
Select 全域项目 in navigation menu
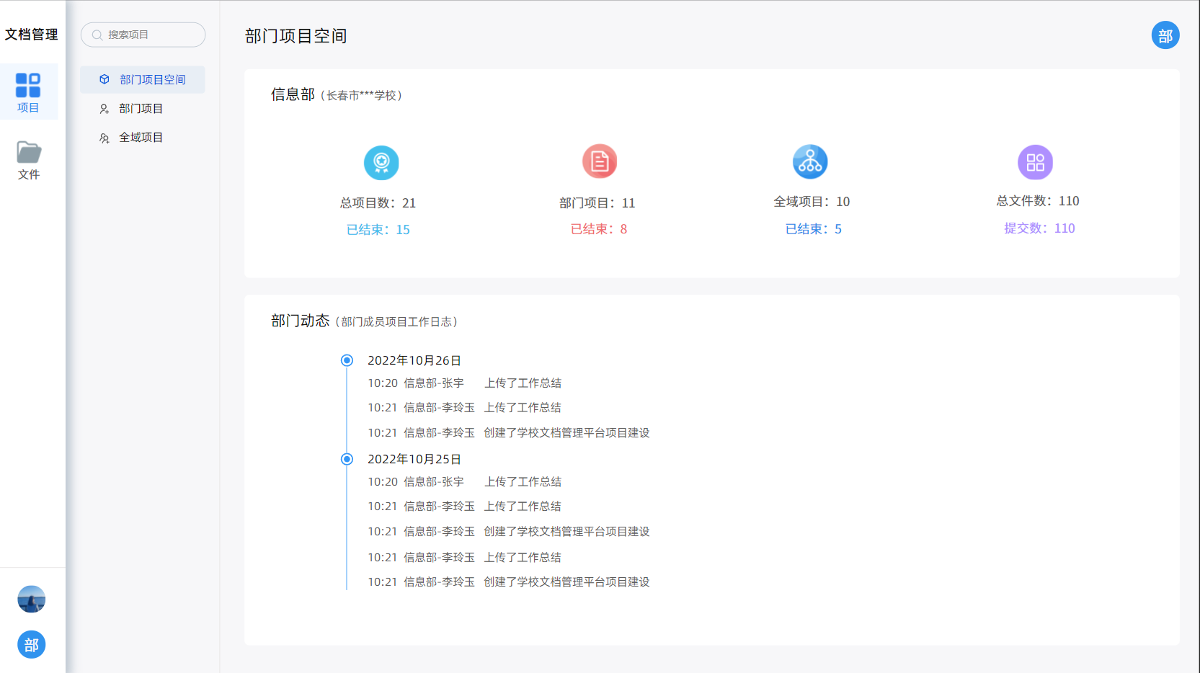tap(141, 138)
